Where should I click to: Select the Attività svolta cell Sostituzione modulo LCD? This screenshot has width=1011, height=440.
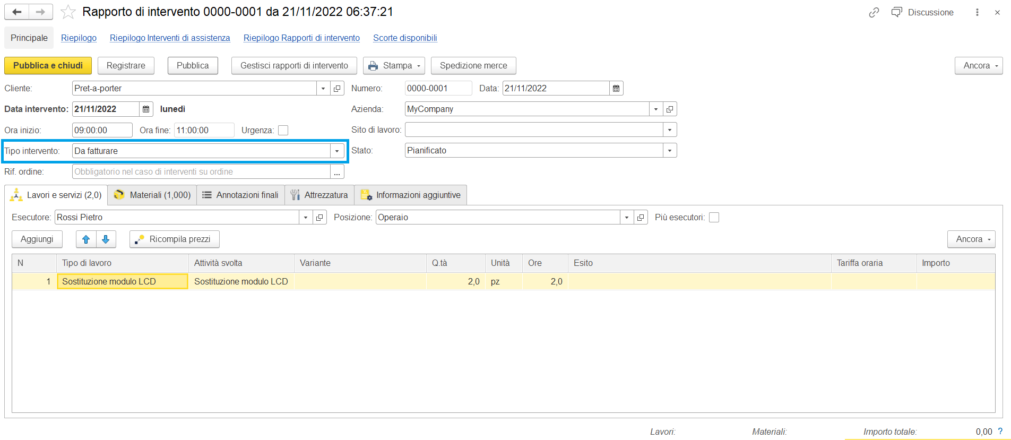[x=241, y=281]
